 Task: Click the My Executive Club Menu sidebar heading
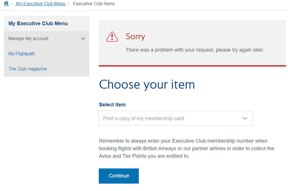(38, 24)
